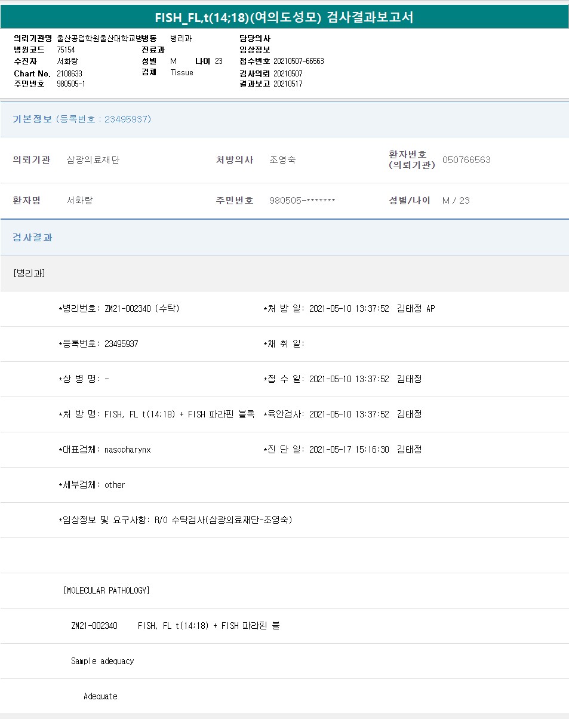Select the 임상정보 및 요구사항 row text
This screenshot has width=569, height=719.
[176, 520]
